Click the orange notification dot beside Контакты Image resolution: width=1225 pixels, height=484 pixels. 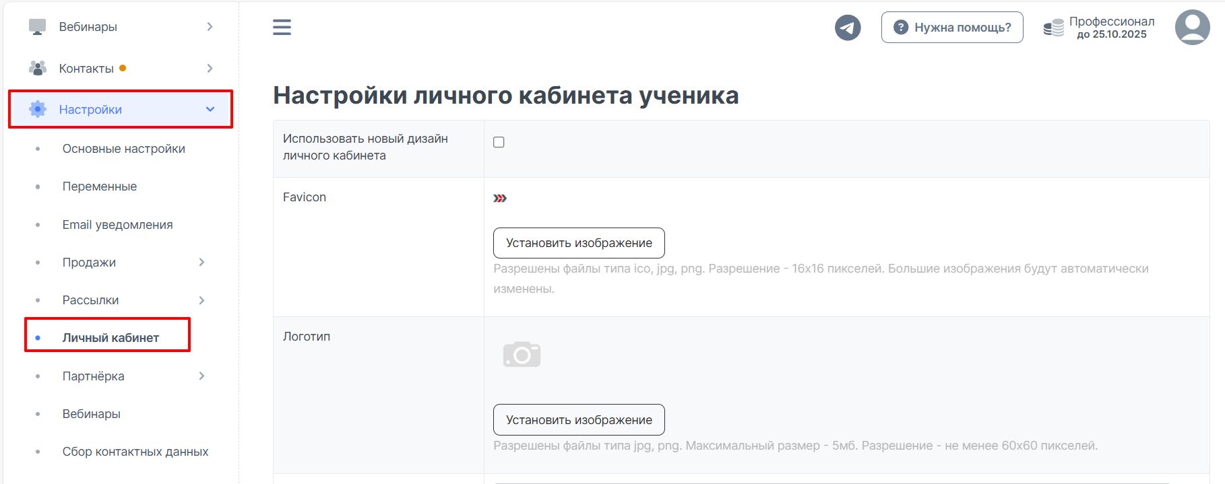coord(123,68)
